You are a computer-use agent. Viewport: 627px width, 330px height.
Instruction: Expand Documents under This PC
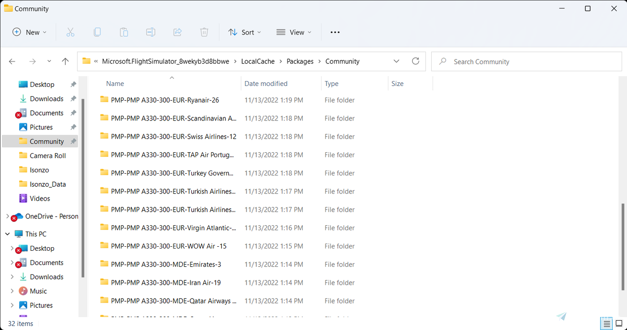pyautogui.click(x=12, y=262)
